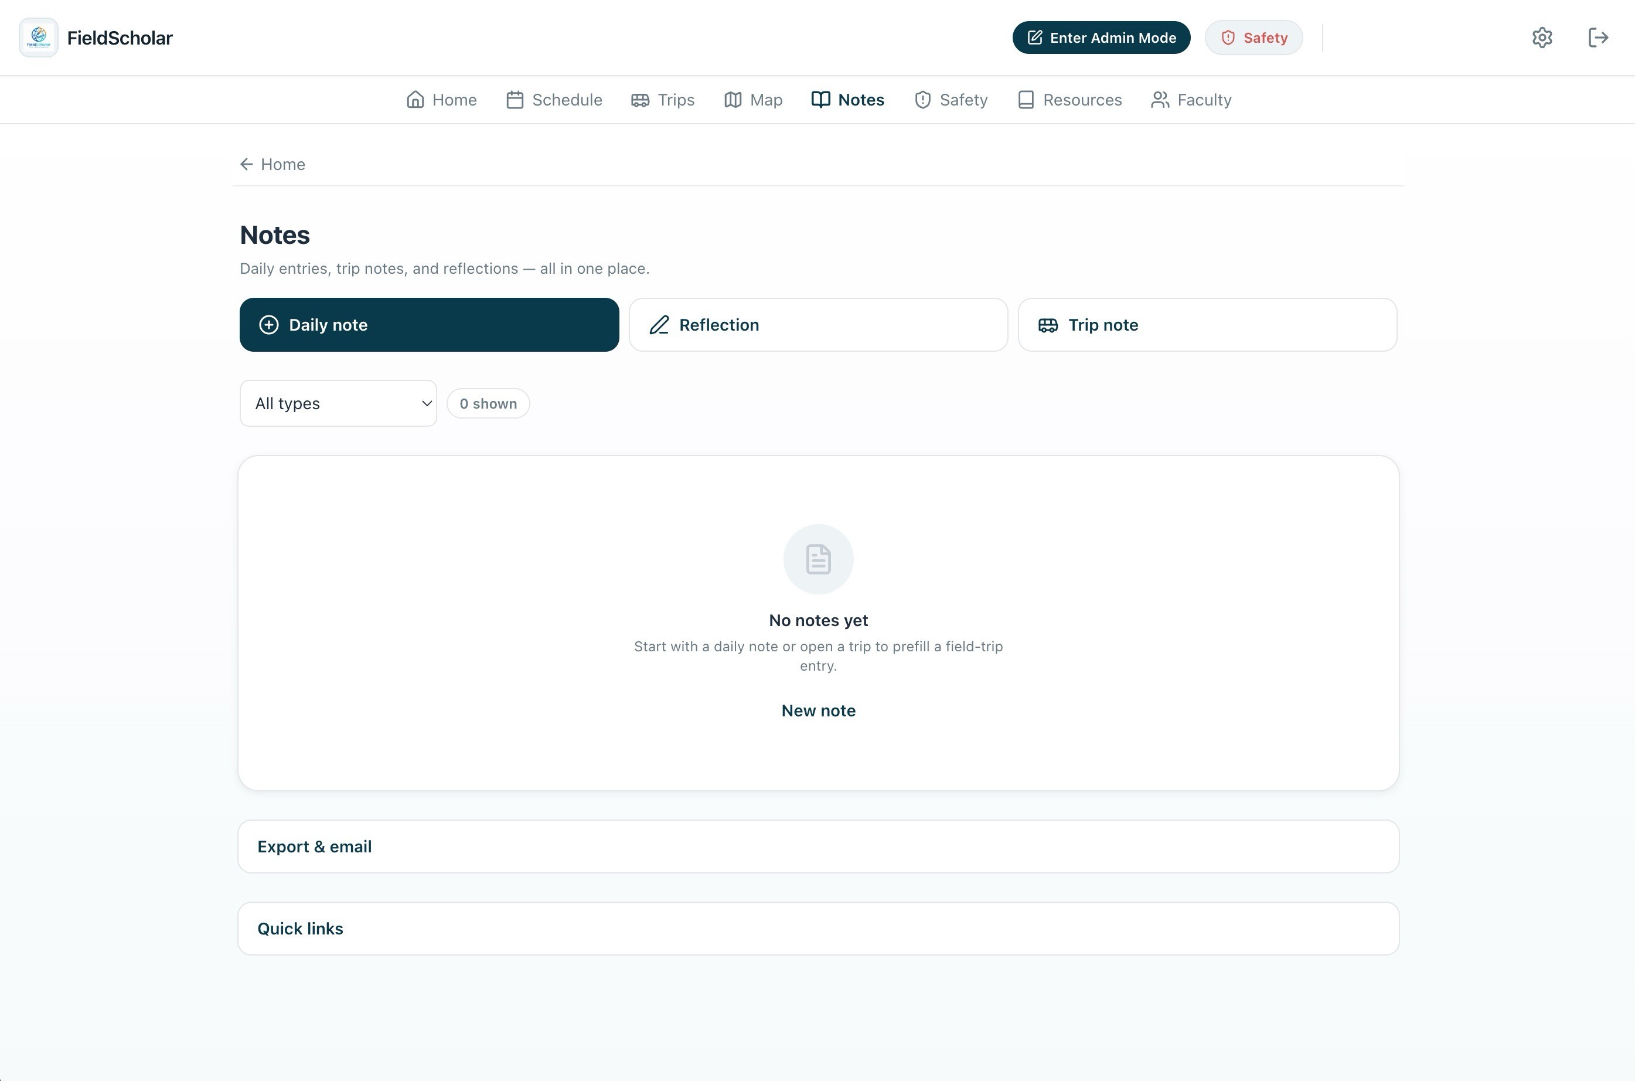Click the pen icon on Reflection button
Screen dimensions: 1635x1081
(659, 325)
